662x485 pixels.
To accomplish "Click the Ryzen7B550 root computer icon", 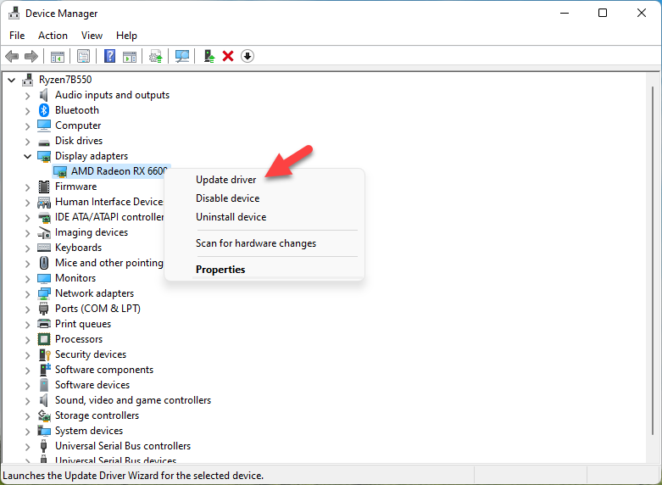I will [x=27, y=80].
